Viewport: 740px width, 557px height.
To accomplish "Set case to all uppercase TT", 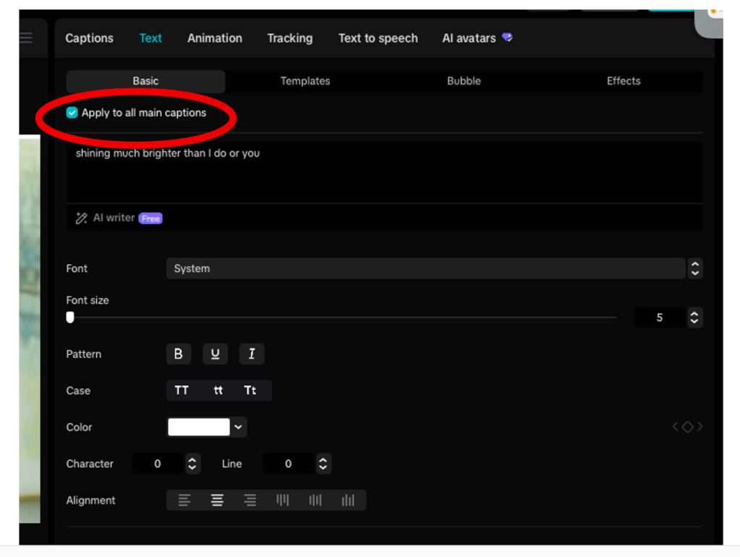I will 182,391.
